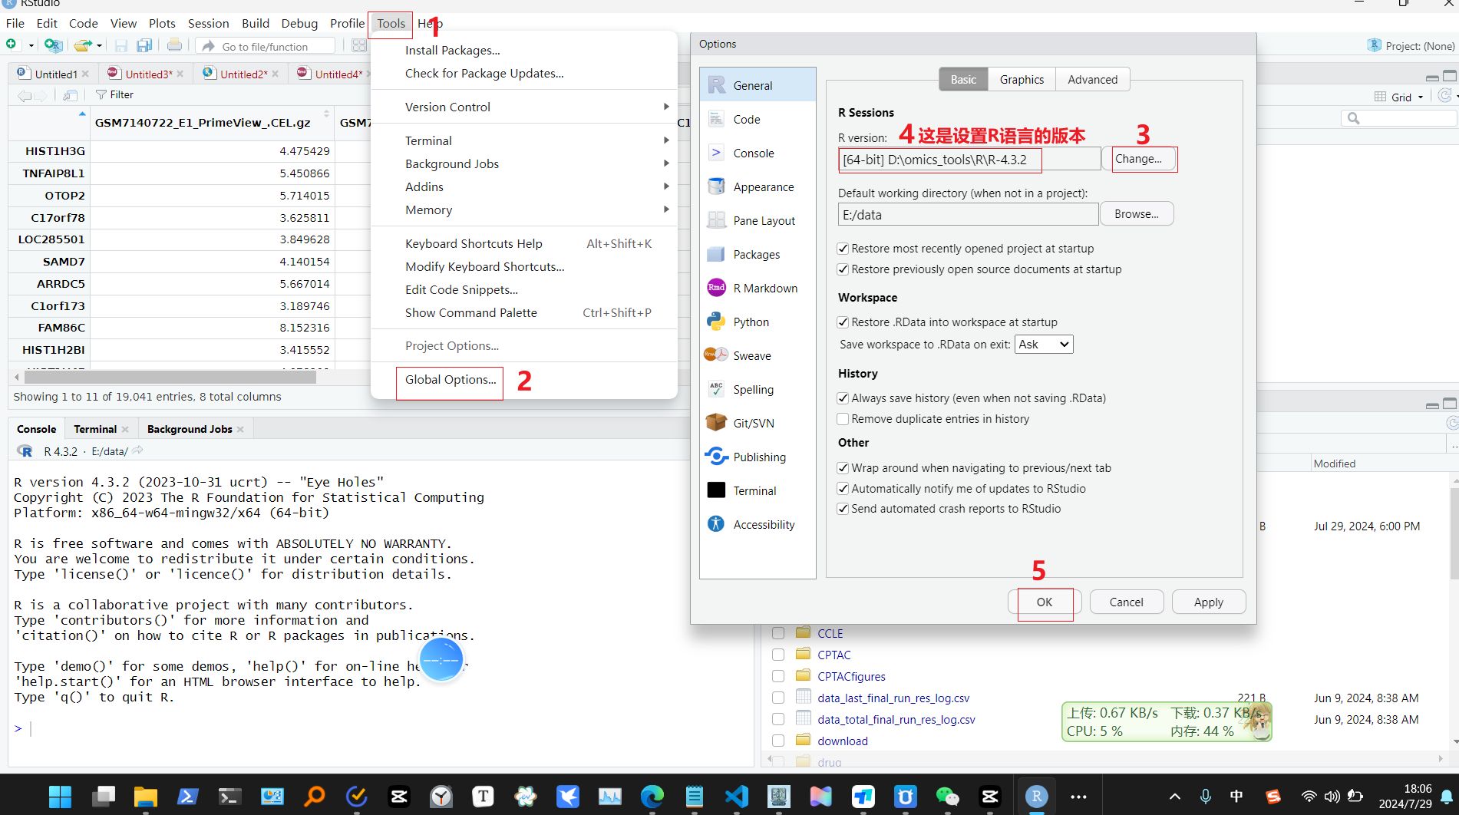Open WeChat from the taskbar
Screen dimensions: 1459x815
(x=947, y=796)
